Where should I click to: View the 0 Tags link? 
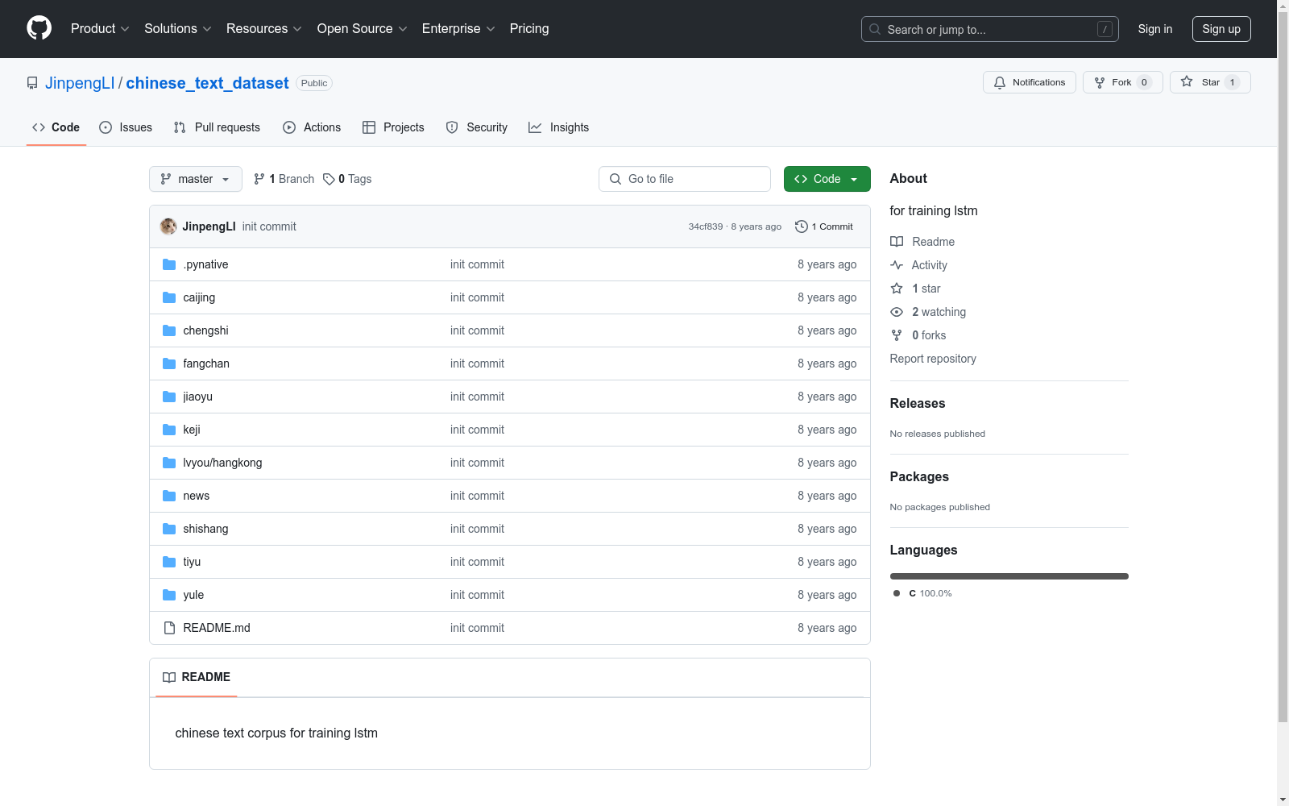pos(348,179)
